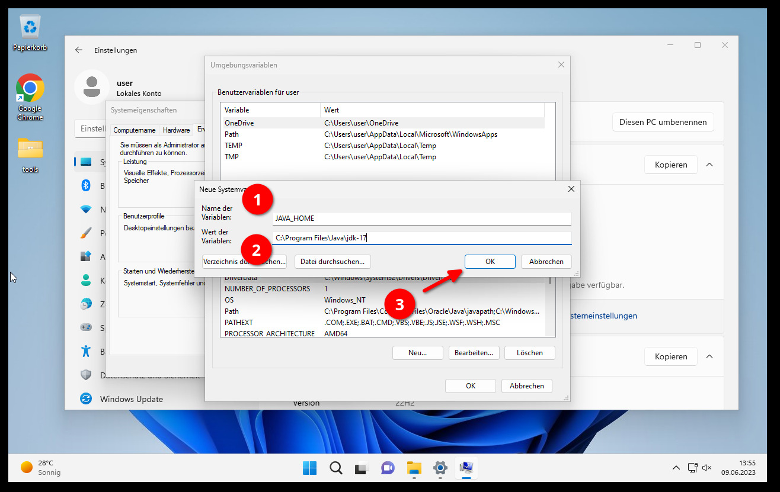The height and width of the screenshot is (492, 780).
Task: Select the accounts person icon in sidebar
Action: [x=86, y=280]
